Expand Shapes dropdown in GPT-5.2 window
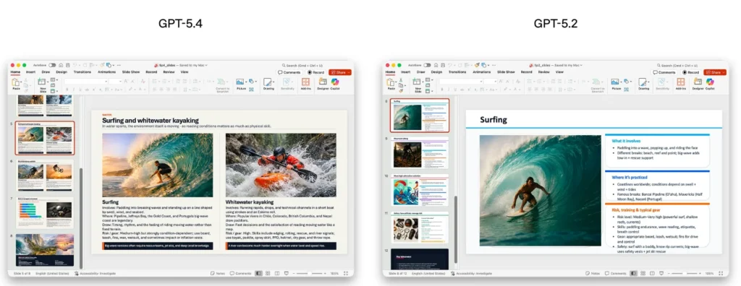The height and width of the screenshot is (286, 741). tap(631, 81)
